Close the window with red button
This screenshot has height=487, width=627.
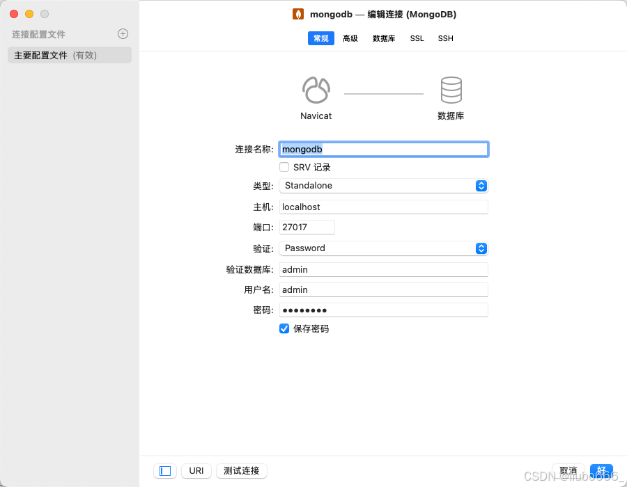(14, 14)
